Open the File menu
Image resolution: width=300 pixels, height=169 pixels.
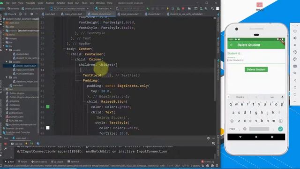click(x=7, y=3)
